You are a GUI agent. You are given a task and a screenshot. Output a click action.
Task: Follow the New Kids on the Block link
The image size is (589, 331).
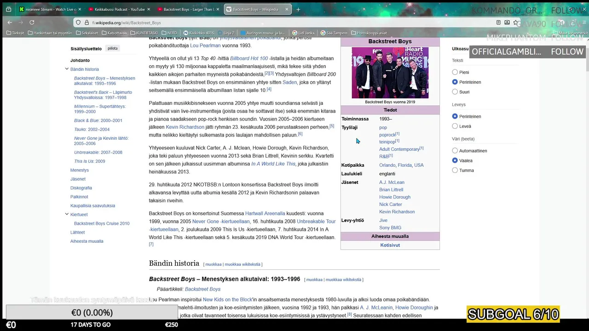[227, 299]
